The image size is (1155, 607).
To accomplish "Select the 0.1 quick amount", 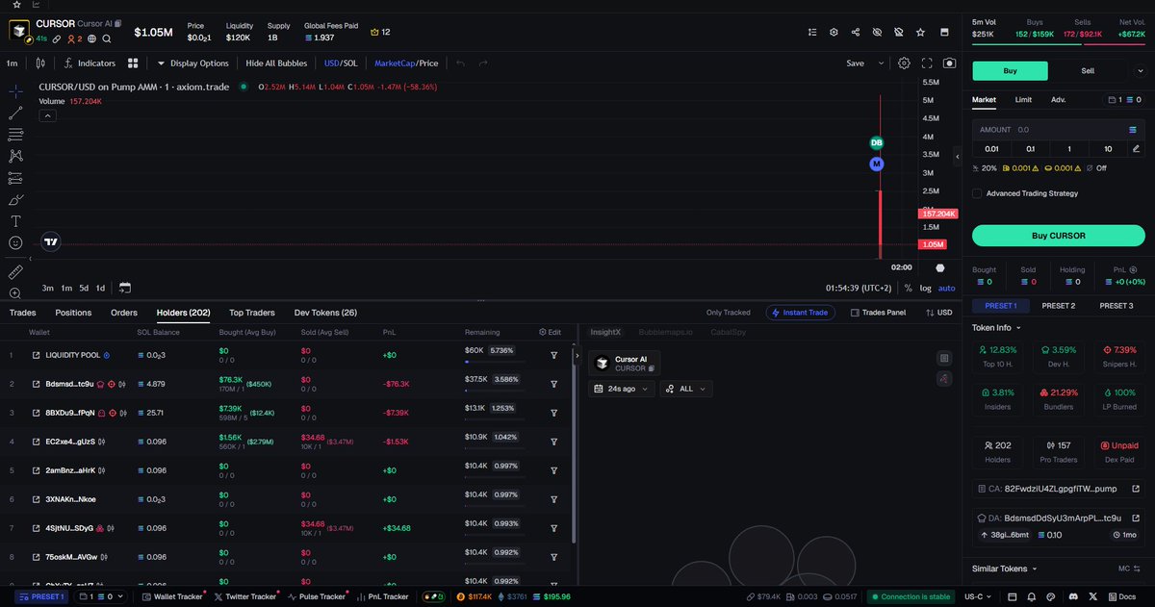I will 1030,148.
